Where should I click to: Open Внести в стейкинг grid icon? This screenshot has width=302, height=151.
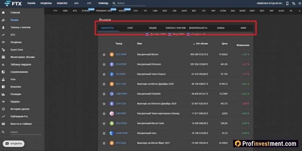[3, 124]
